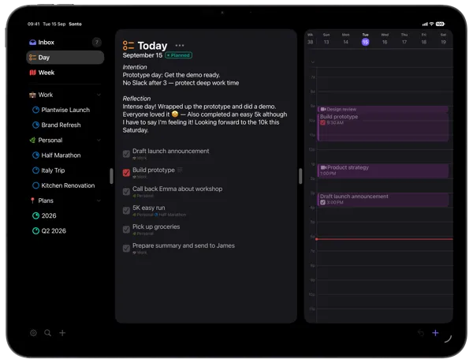Screen dimensions: 473x363
Task: Open Draft launch announcement calendar block
Action: coord(383,200)
